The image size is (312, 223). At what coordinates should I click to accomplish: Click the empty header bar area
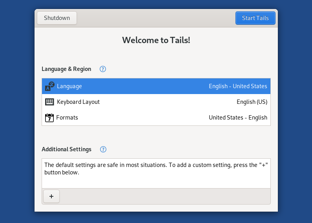(156, 18)
